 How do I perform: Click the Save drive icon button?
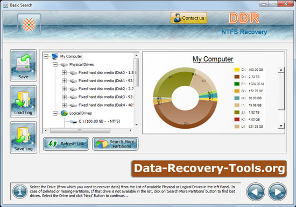coord(23,65)
